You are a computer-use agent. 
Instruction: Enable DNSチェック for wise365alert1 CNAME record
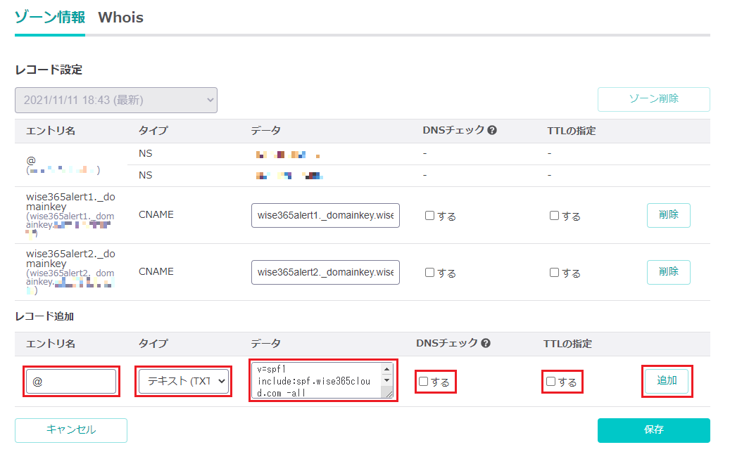click(x=430, y=216)
